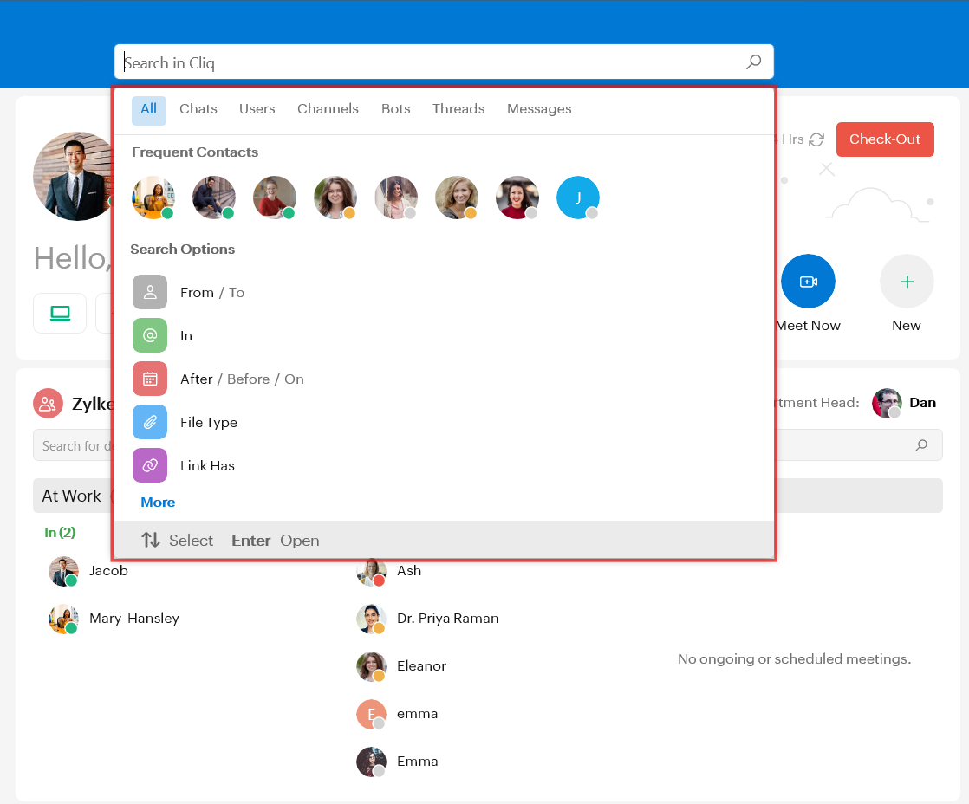Click the green plus New icon
The height and width of the screenshot is (804, 969).
pos(907,282)
